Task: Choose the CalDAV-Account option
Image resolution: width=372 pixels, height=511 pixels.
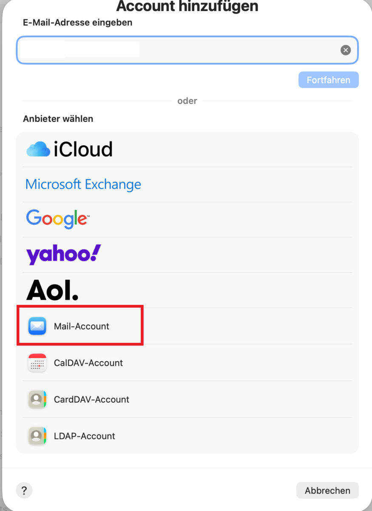Action: tap(88, 363)
